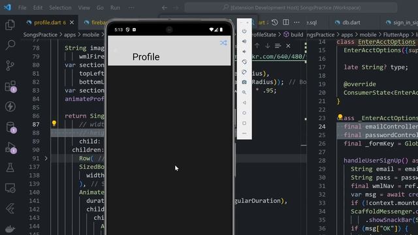Click SongsPractice in left breadcrumb
The width and height of the screenshot is (418, 235).
[x=40, y=35]
